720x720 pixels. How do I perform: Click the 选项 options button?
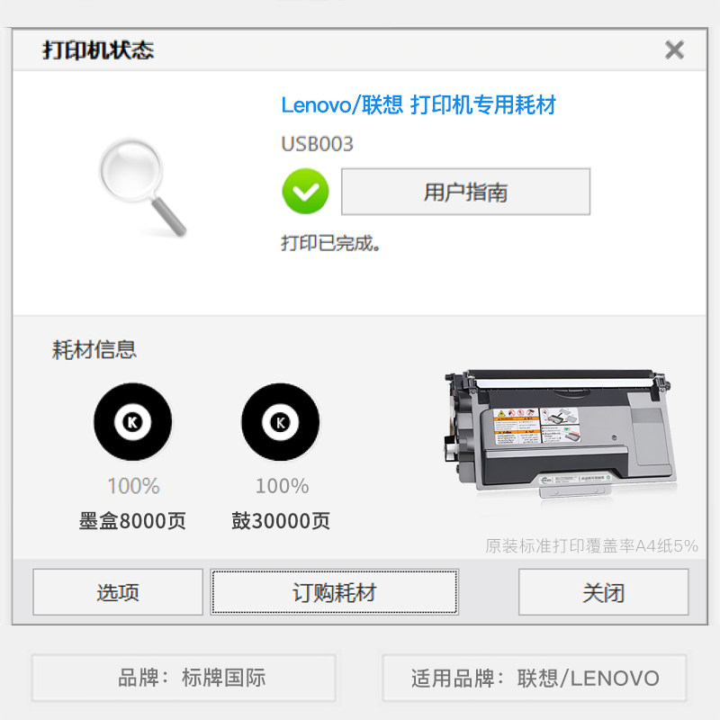(118, 592)
